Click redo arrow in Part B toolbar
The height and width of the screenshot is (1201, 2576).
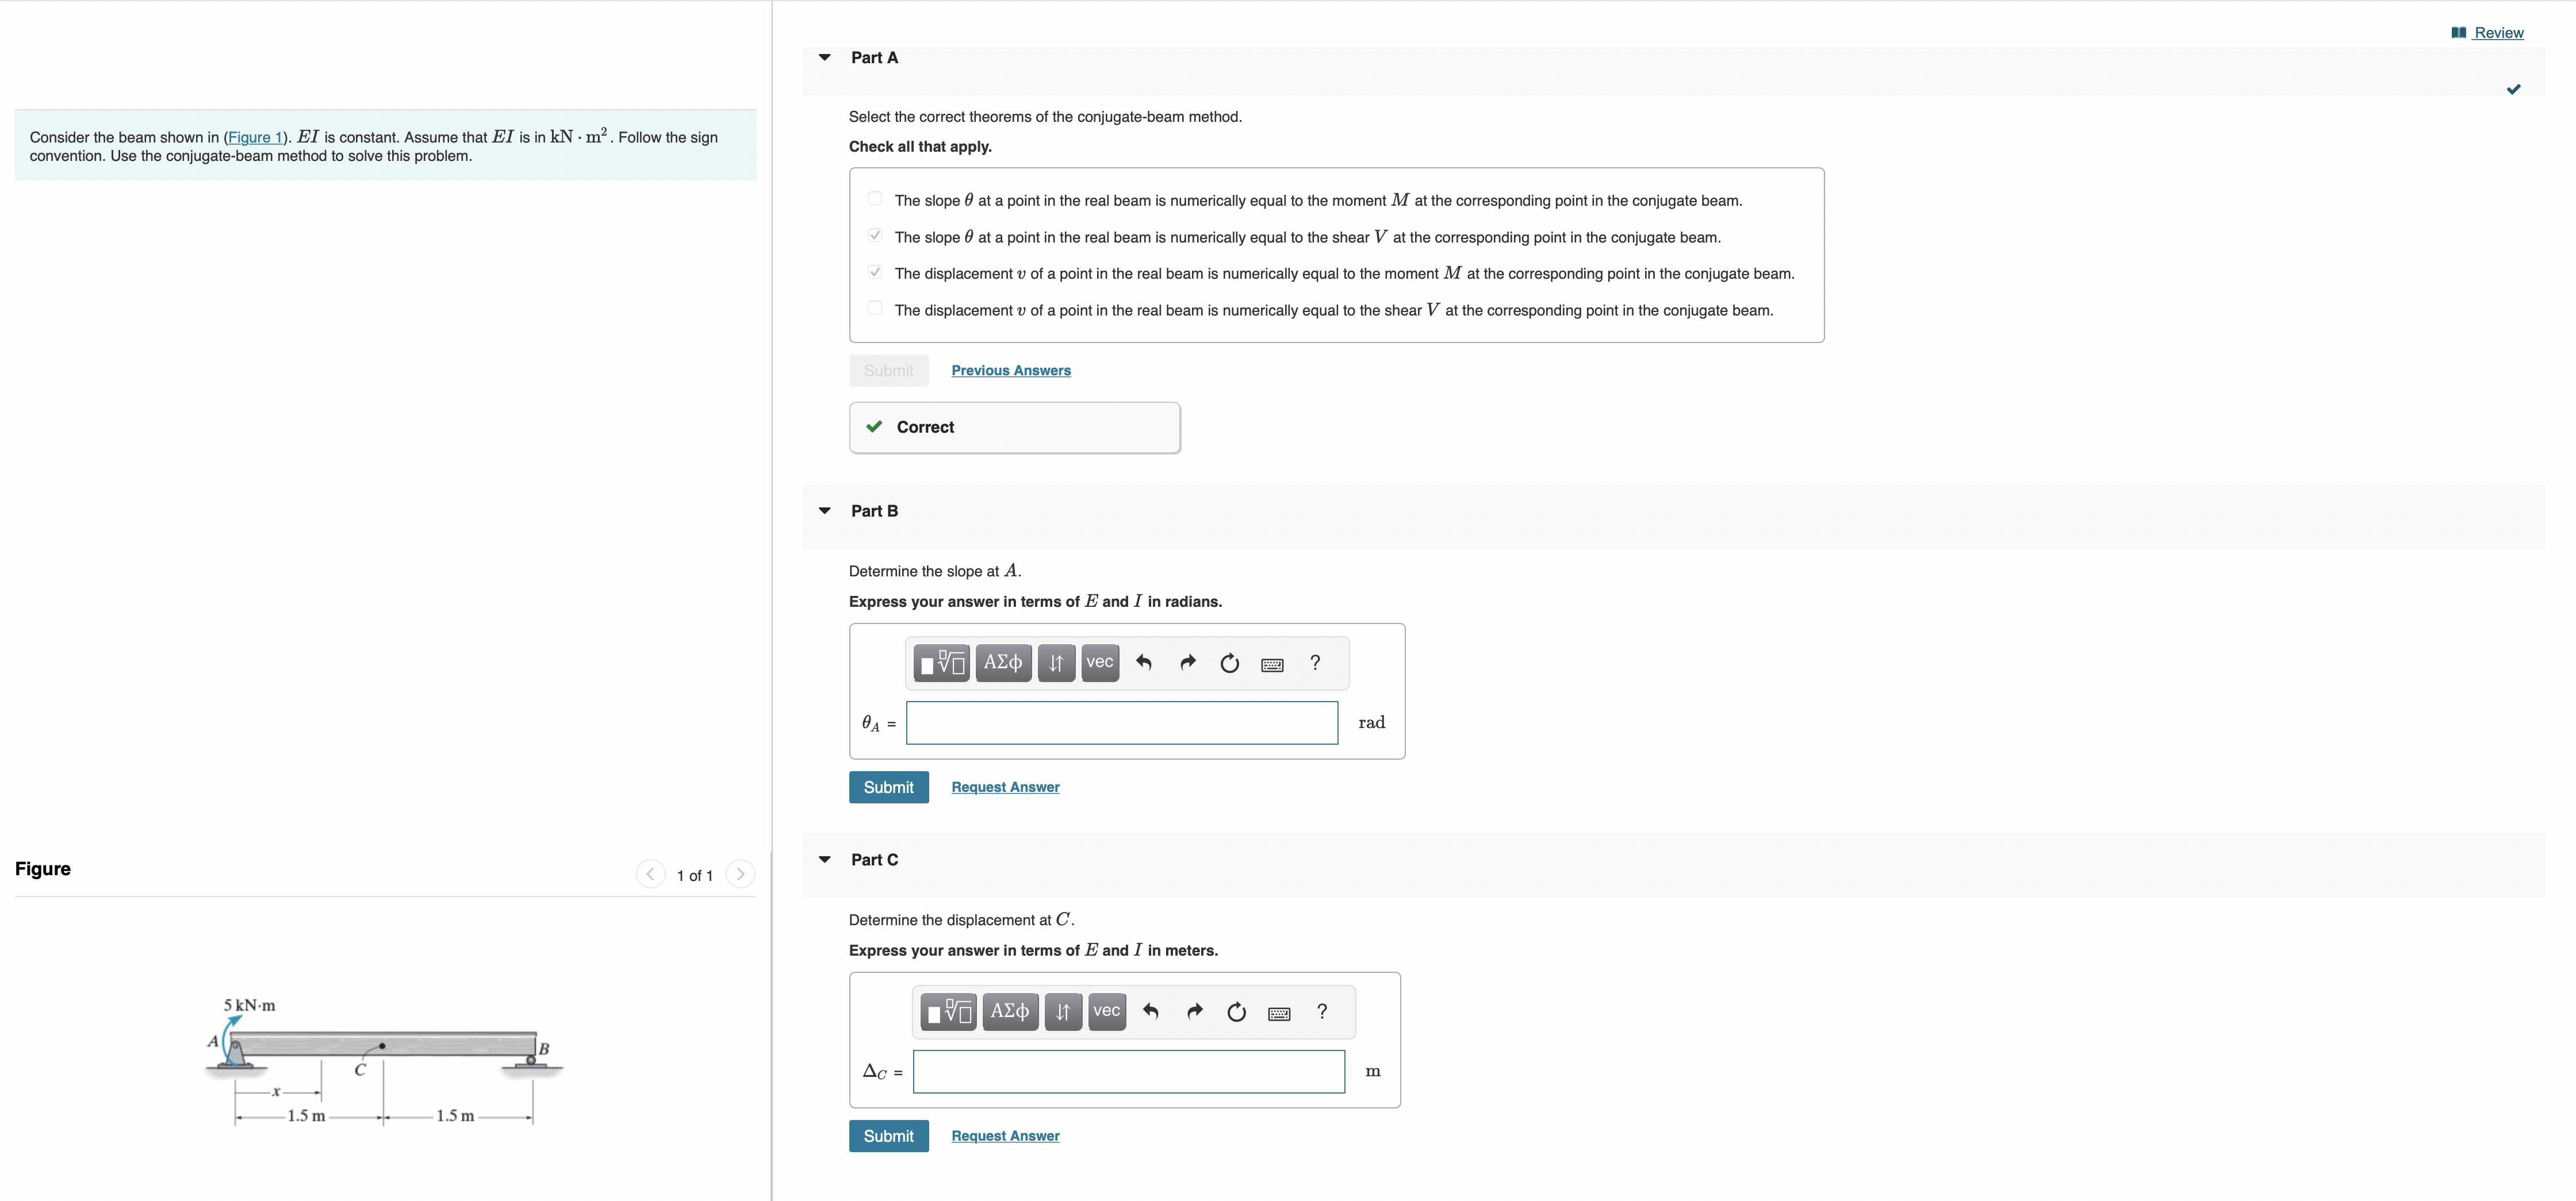[x=1187, y=663]
